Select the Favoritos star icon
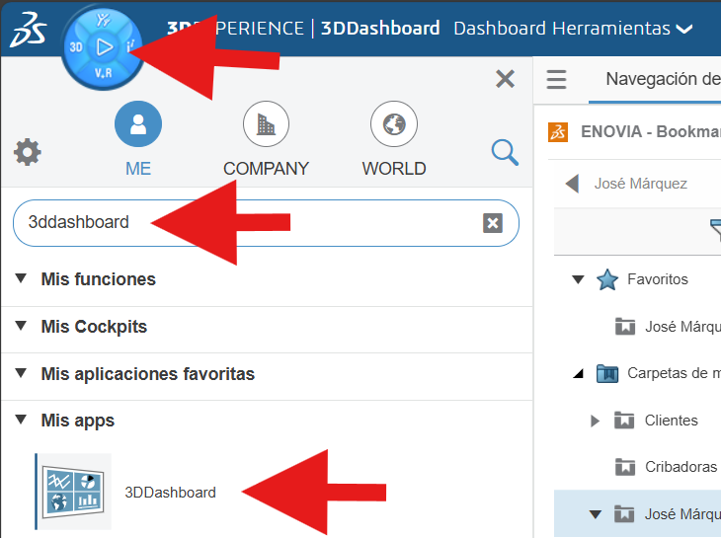This screenshot has width=721, height=538. point(607,279)
